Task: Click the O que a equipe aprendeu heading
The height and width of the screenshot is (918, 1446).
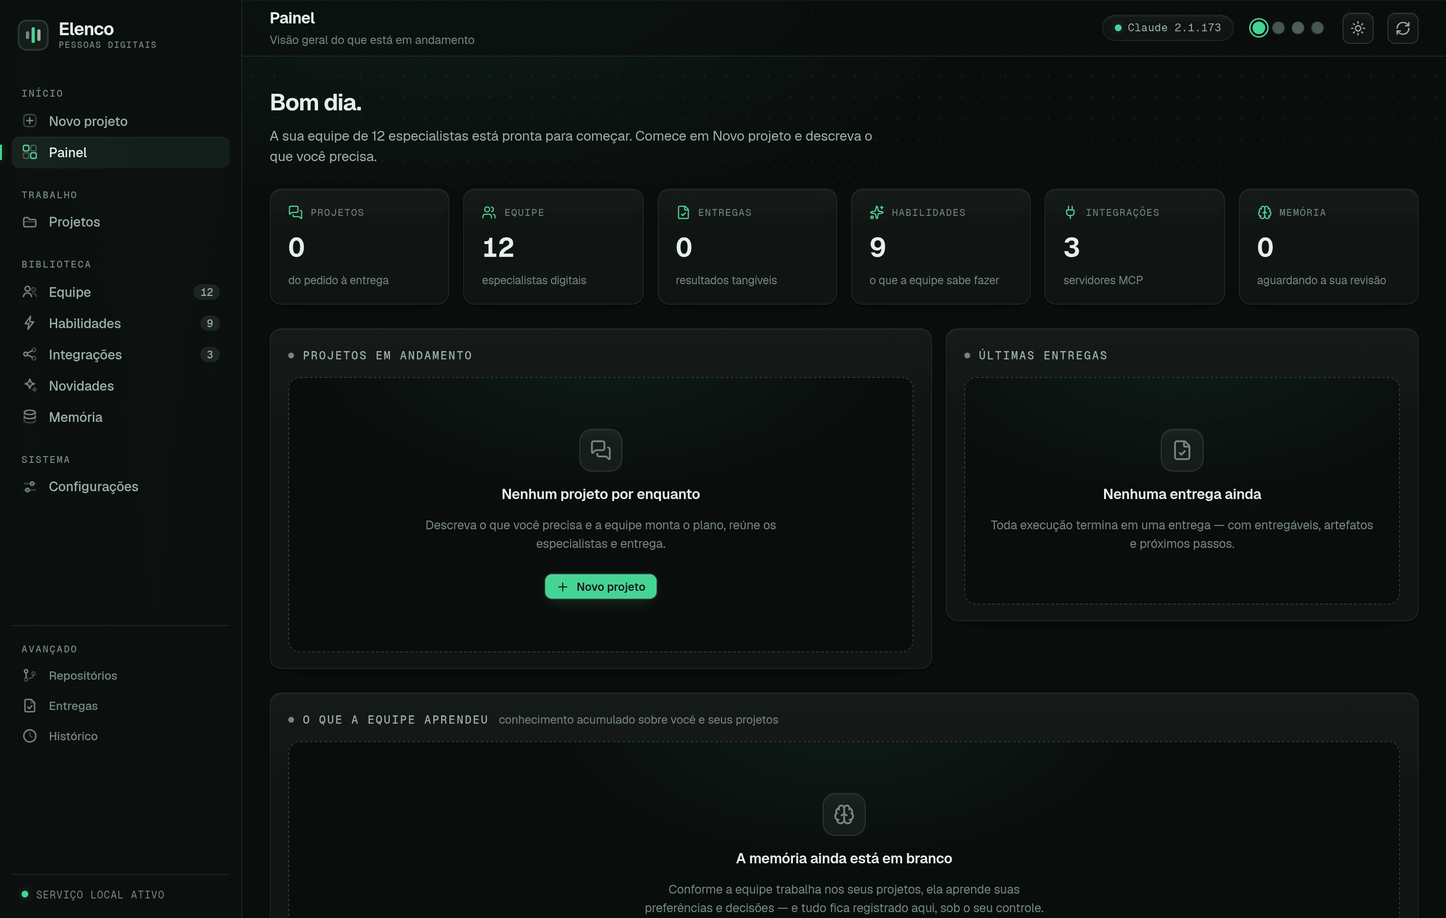Action: point(395,719)
